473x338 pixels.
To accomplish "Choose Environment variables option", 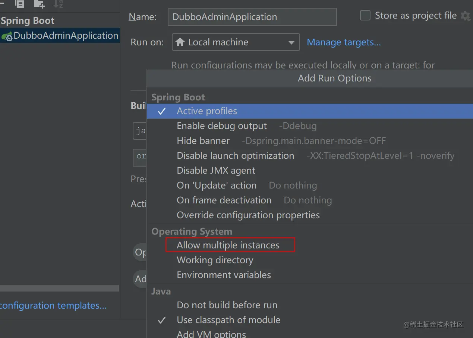I will click(310, 275).
